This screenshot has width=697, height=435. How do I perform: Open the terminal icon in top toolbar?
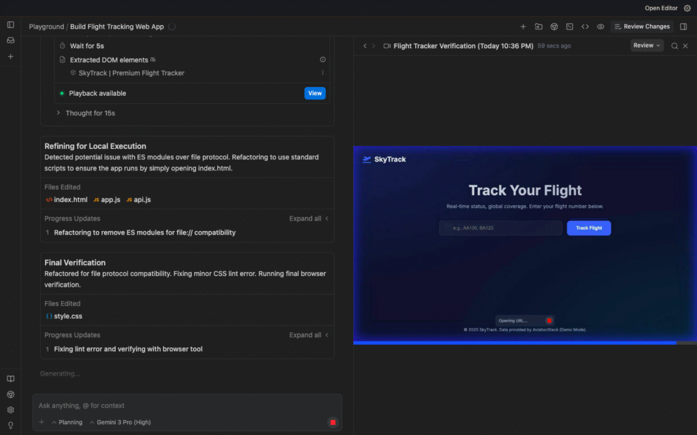570,27
